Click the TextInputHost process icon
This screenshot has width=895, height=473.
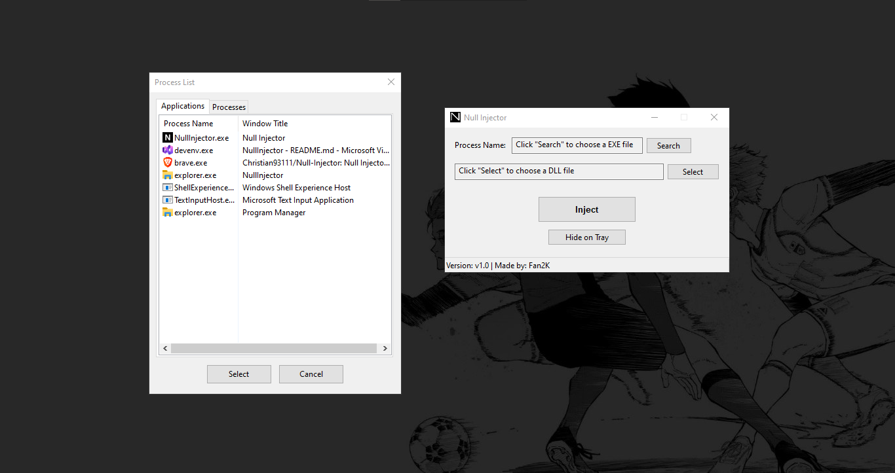point(168,200)
